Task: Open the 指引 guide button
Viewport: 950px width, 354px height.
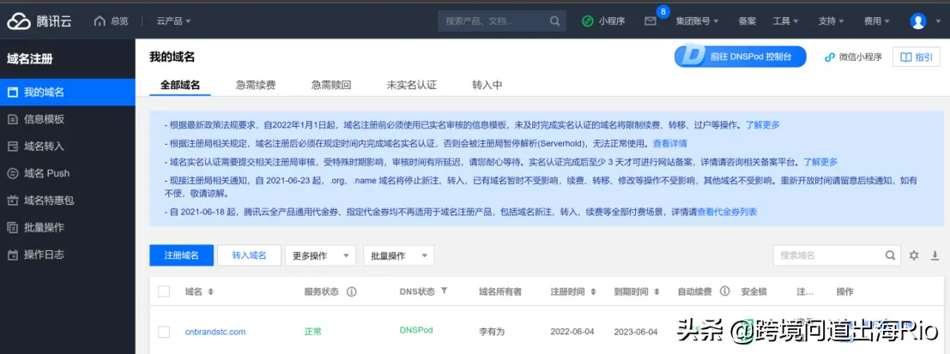Action: click(x=917, y=57)
